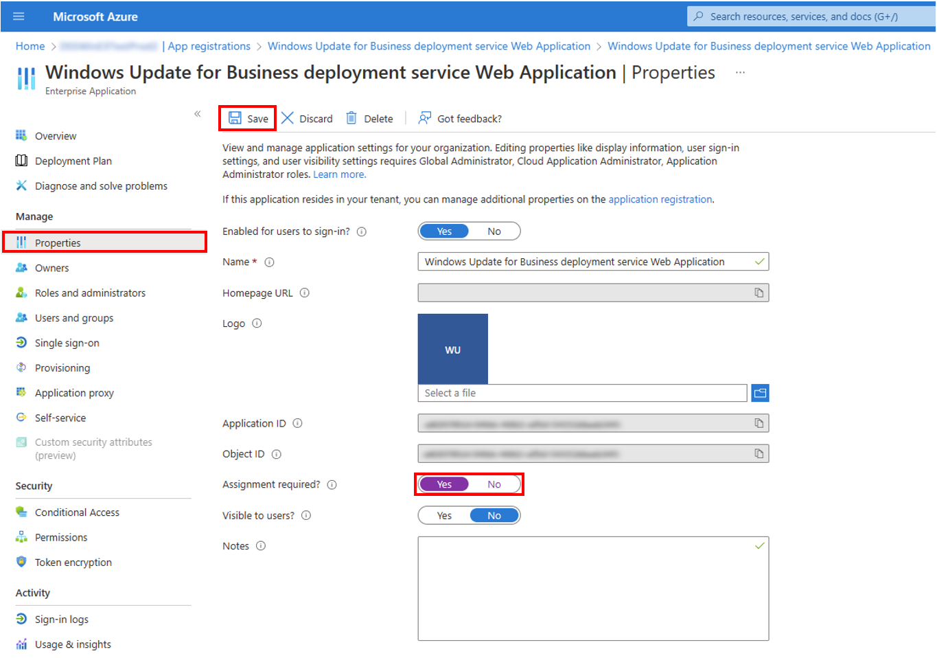937x658 pixels.
Task: Show info tooltip for Name field
Action: tap(270, 262)
